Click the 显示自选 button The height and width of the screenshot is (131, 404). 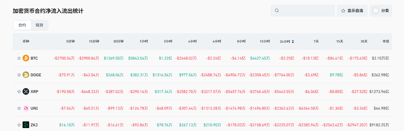tap(352, 11)
